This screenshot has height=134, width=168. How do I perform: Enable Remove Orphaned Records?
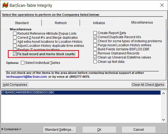[x=95, y=53]
